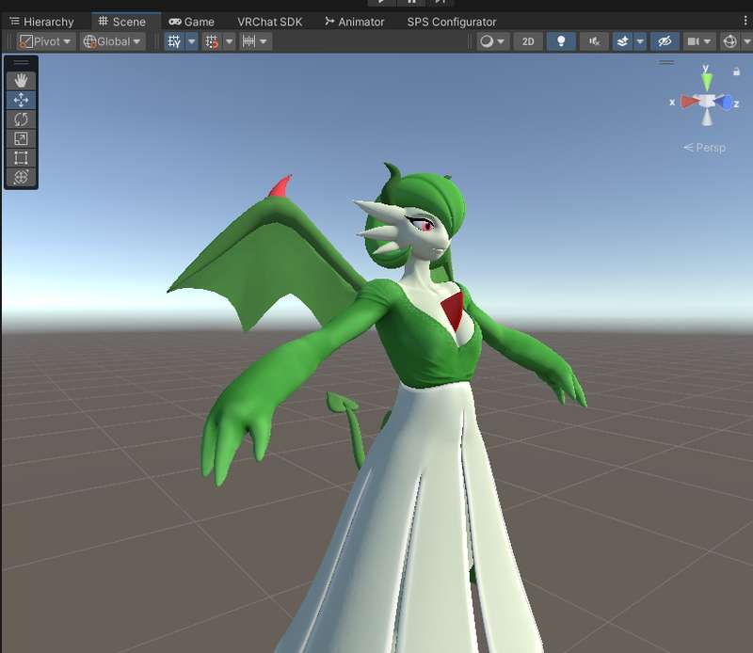Toggle the 2D view mode
The height and width of the screenshot is (653, 753).
[528, 41]
